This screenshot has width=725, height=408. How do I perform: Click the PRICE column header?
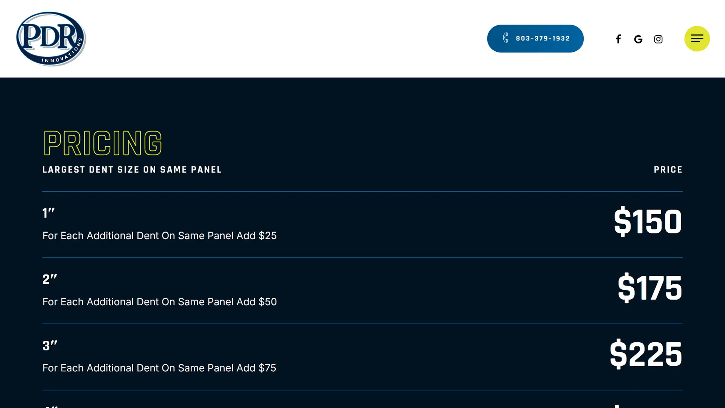(668, 170)
